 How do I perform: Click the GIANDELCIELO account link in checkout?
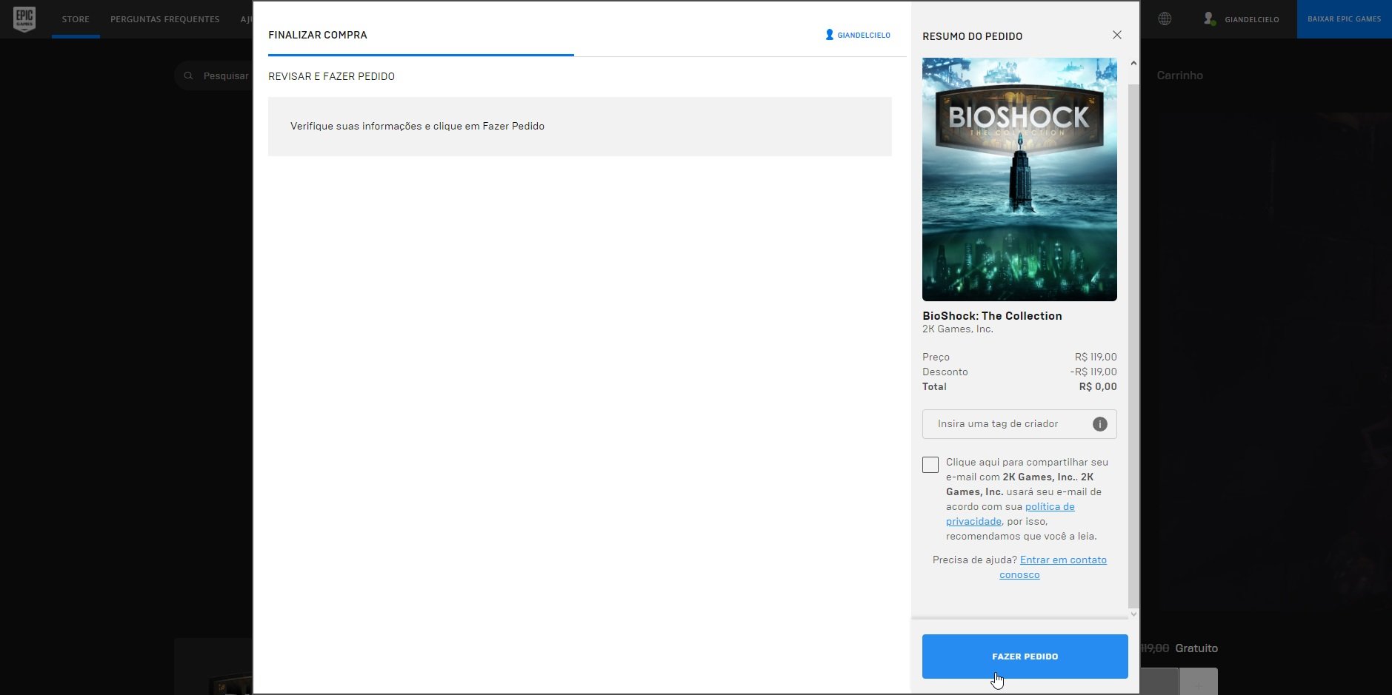(864, 35)
